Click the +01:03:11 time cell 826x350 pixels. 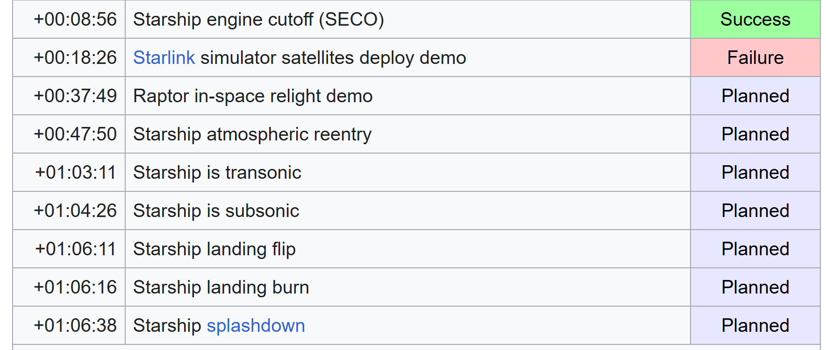(69, 173)
